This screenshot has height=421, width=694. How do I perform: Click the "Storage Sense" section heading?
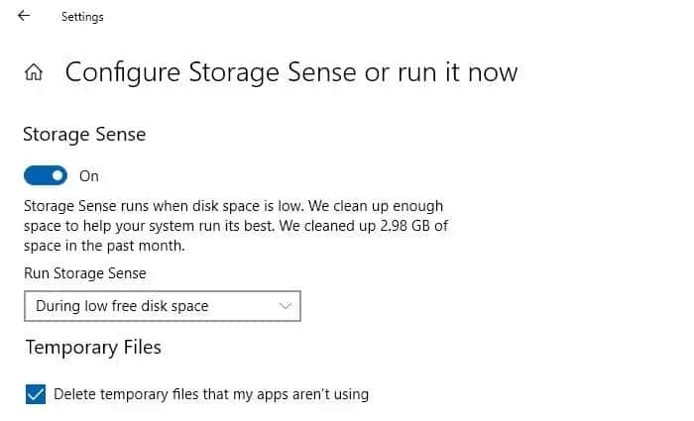(84, 135)
